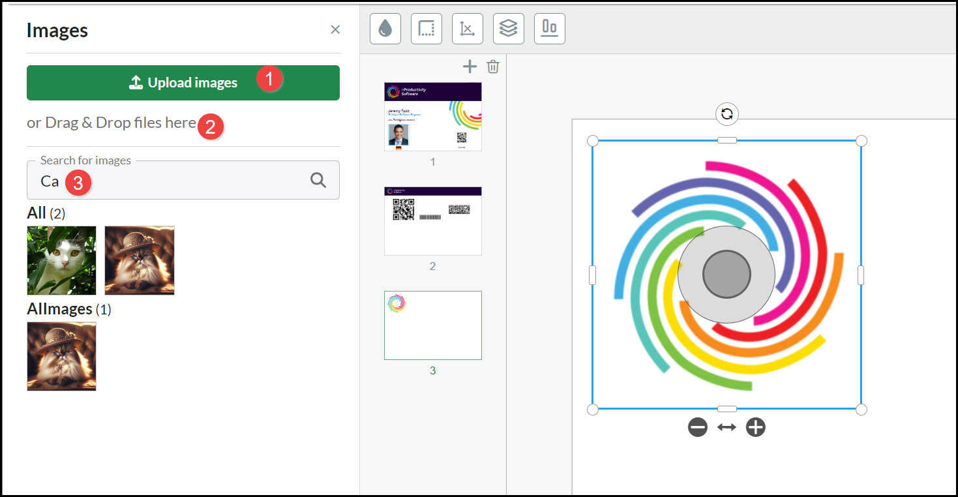Image resolution: width=958 pixels, height=497 pixels.
Task: Click the search magnifier icon
Action: pos(318,181)
